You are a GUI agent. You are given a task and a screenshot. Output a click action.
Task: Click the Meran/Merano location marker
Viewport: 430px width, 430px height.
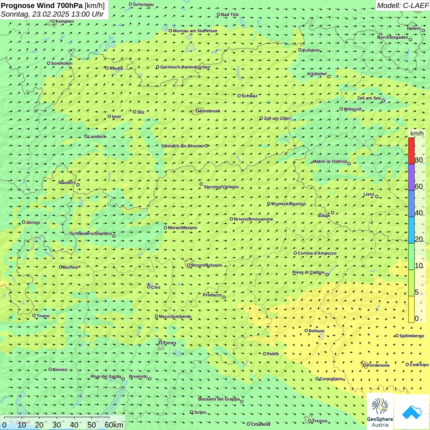pos(166,228)
